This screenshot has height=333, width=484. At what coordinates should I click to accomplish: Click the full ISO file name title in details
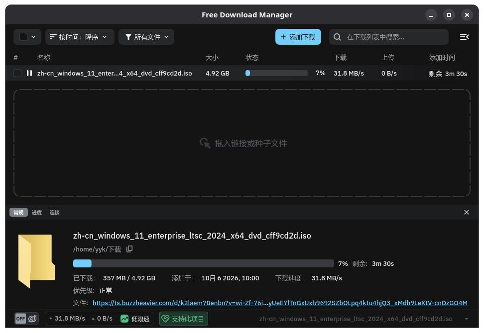tap(192, 236)
